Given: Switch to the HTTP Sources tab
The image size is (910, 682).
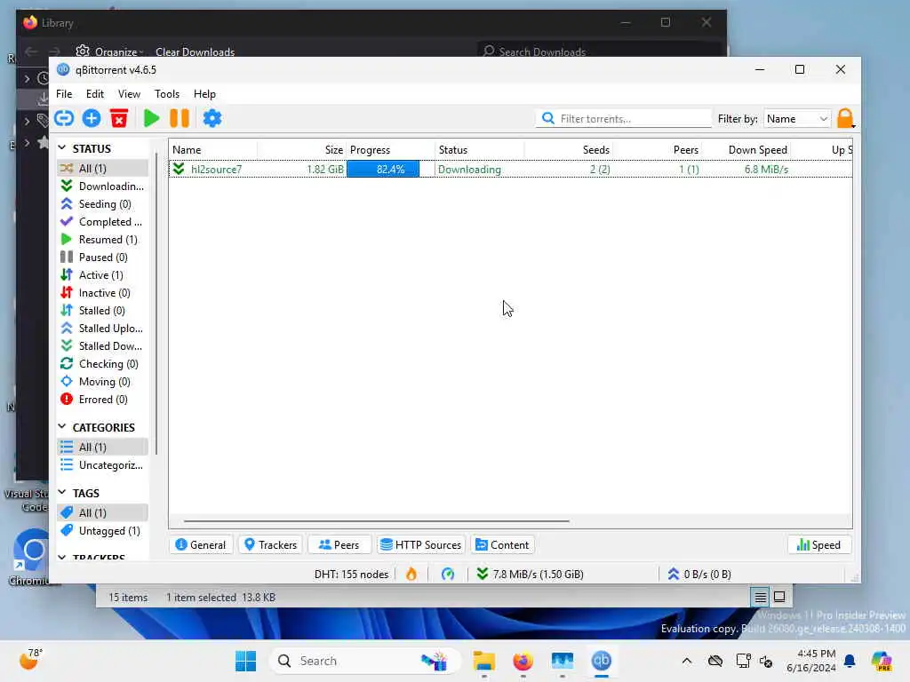Looking at the screenshot, I should tap(420, 545).
